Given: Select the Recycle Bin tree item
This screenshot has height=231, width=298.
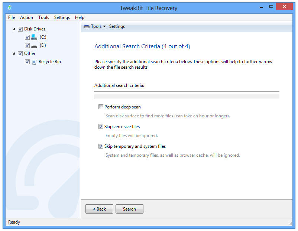Looking at the screenshot, I should click(50, 62).
